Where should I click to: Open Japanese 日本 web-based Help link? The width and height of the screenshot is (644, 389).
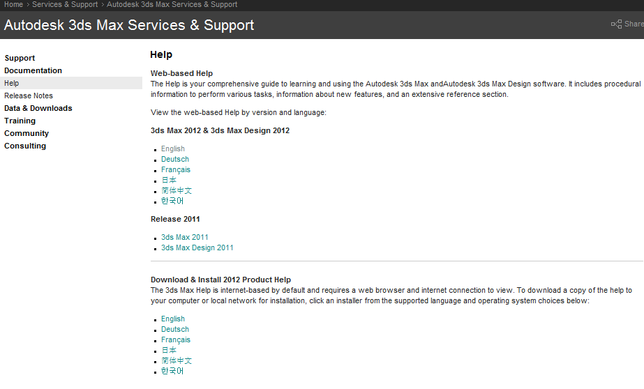169,180
